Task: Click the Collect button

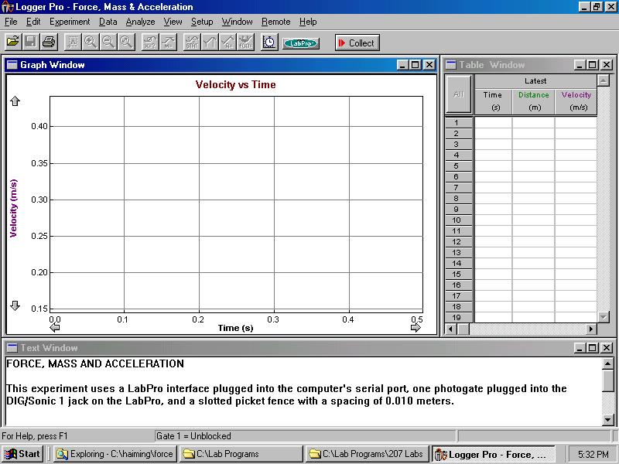Action: pyautogui.click(x=357, y=43)
